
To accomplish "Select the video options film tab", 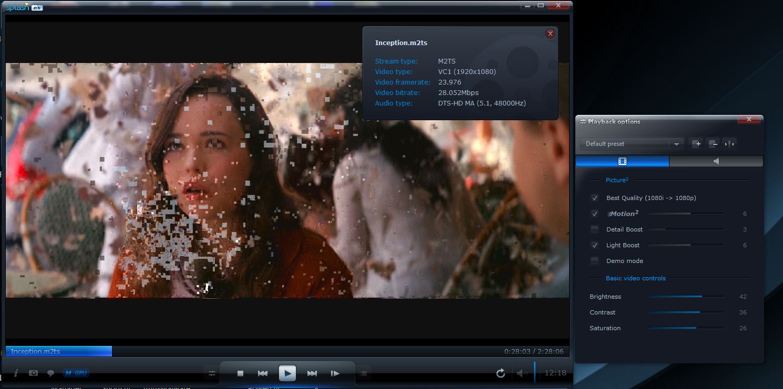I will click(x=622, y=161).
